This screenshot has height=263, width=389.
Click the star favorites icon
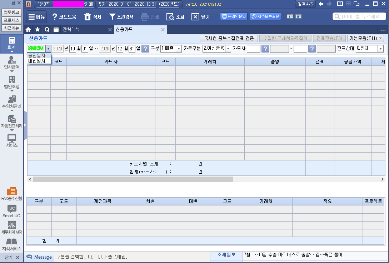[38, 30]
